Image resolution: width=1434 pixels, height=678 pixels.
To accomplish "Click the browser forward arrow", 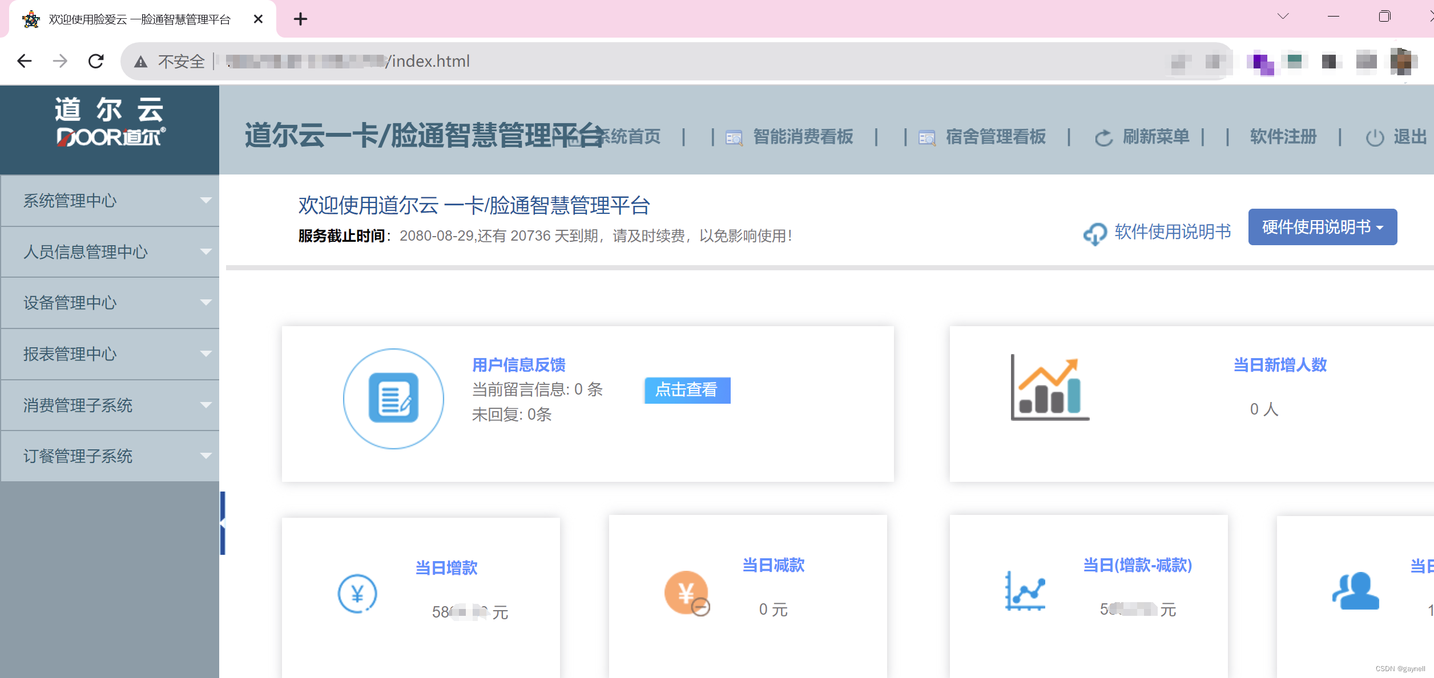I will click(60, 61).
